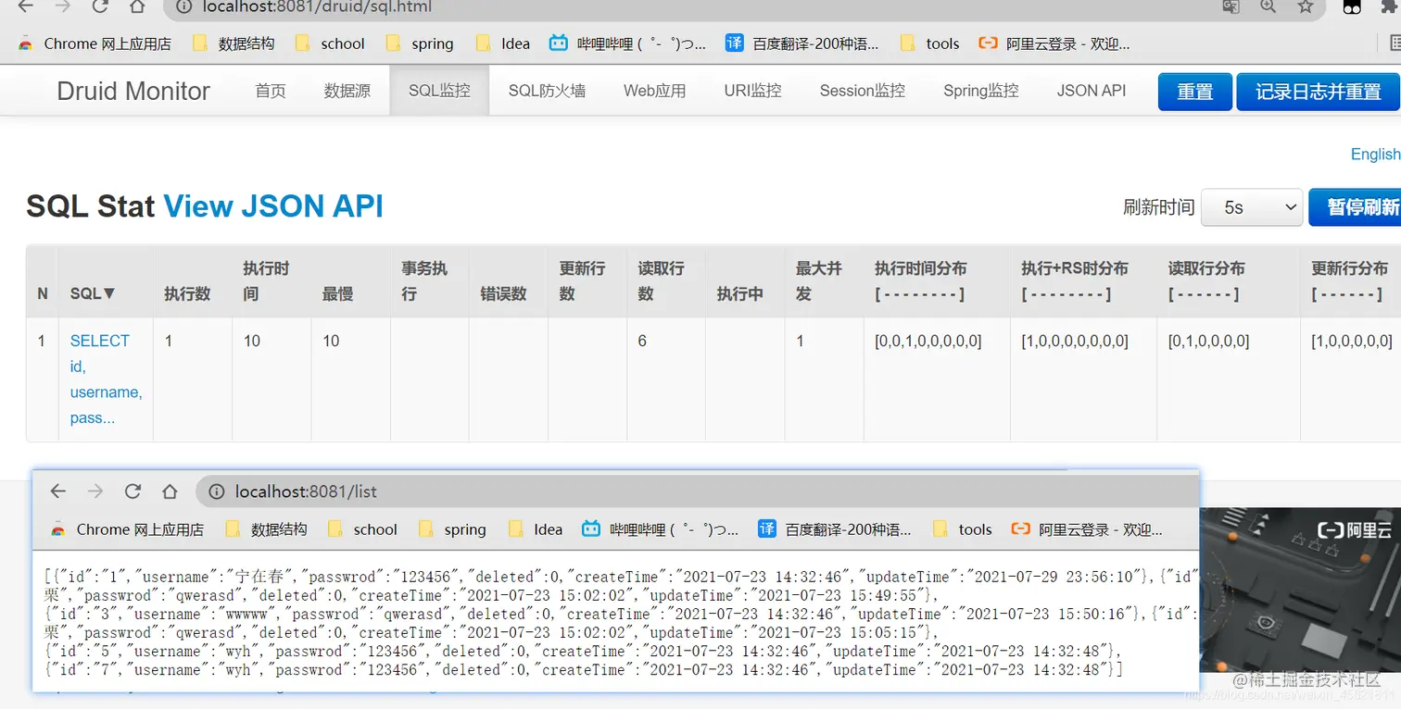Screen dimensions: 1401x709
Task: Click the blue 重置 button
Action: pyautogui.click(x=1195, y=92)
